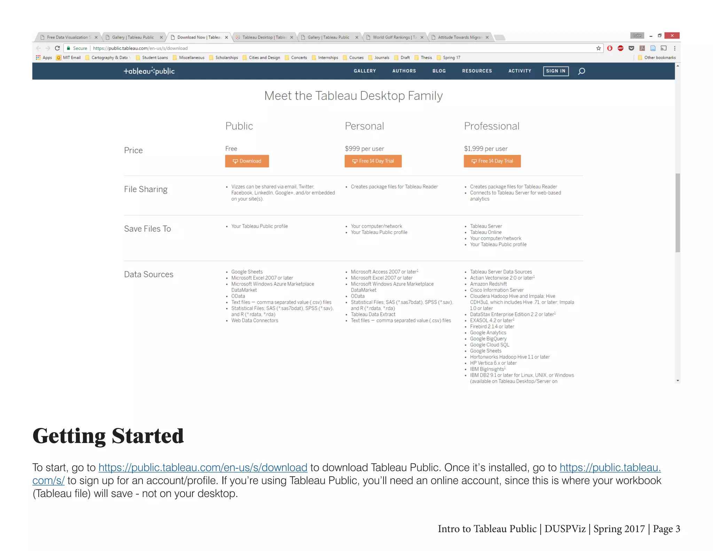Open the new tab button
The width and height of the screenshot is (713, 551).
coord(500,37)
